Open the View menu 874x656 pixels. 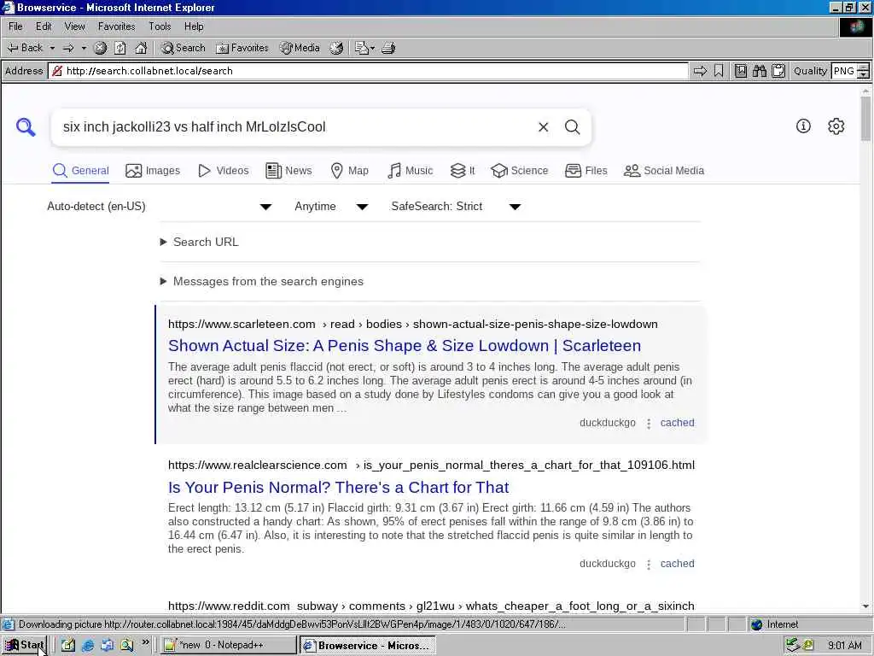75,26
